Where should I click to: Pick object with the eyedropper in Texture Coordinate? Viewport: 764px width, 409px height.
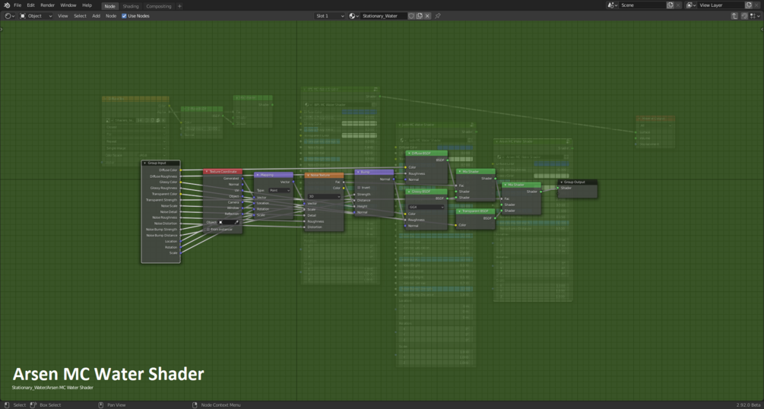point(237,222)
